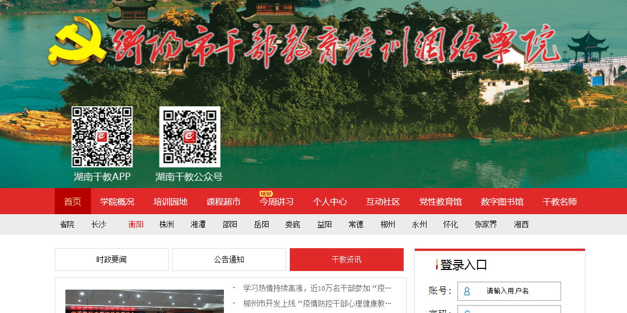Click the news photo thumbnail
The width and height of the screenshot is (627, 313).
144,301
